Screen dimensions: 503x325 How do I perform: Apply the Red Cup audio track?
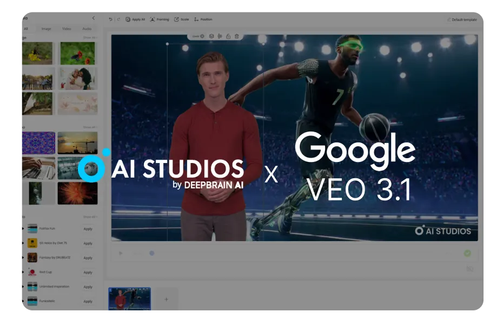pyautogui.click(x=88, y=272)
